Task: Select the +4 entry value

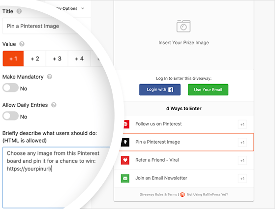Action: click(79, 59)
